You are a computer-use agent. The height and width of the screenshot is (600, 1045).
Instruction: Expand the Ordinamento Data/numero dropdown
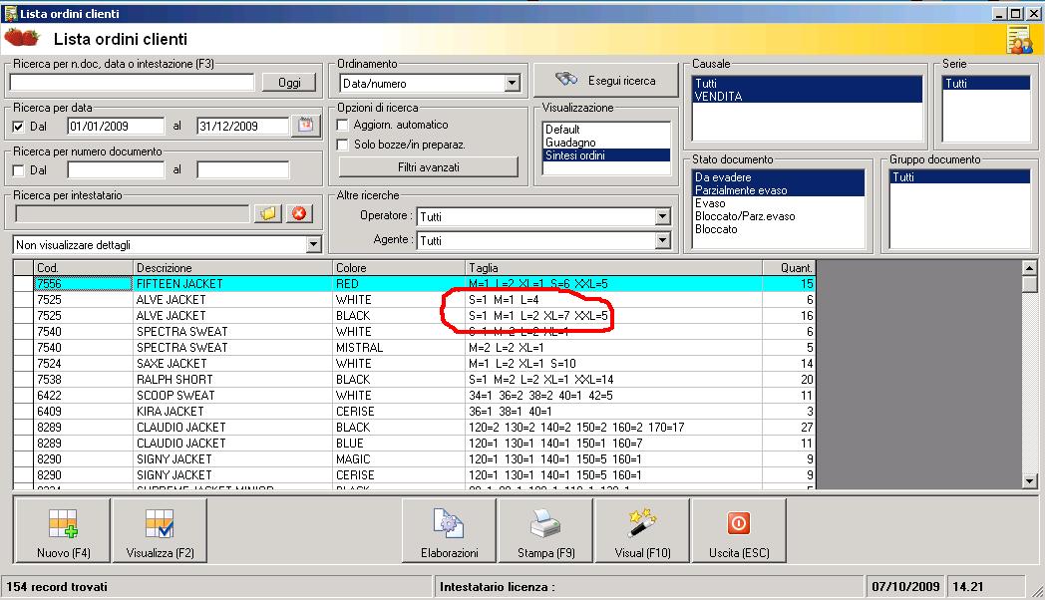(512, 84)
